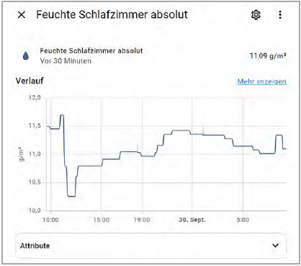
Task: Click the 12,0 y-axis label
Action: pyautogui.click(x=35, y=98)
